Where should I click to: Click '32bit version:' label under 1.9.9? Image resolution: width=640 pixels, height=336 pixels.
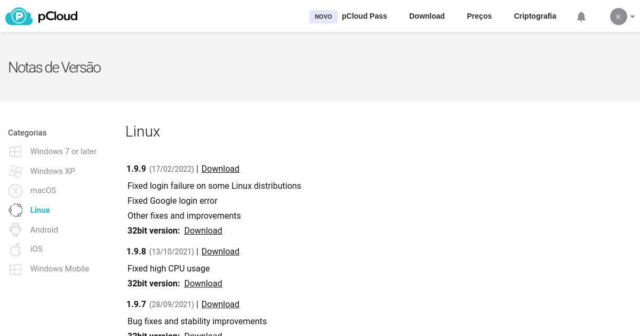click(x=154, y=231)
